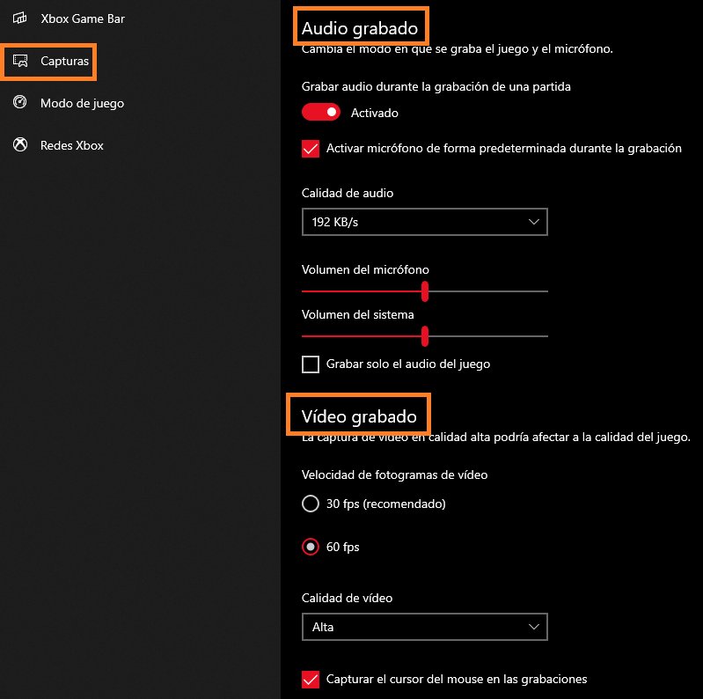703x699 pixels.
Task: Go to the Redes Xbox section
Action: click(71, 145)
